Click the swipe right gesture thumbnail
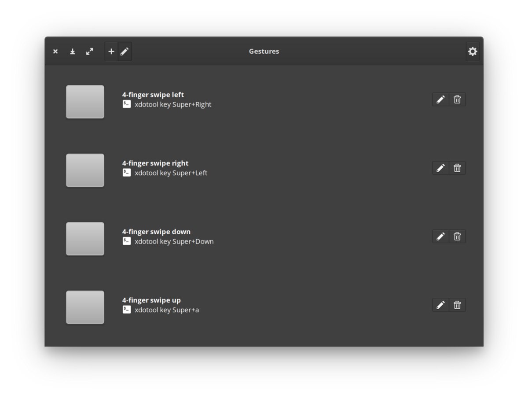Screen dimensions: 528x399 point(85,170)
